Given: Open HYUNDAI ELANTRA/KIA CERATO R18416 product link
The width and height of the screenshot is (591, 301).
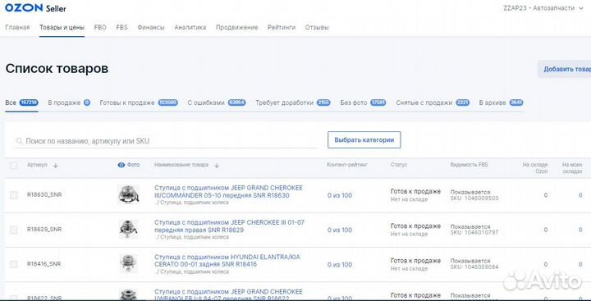Looking at the screenshot, I should pyautogui.click(x=227, y=260).
